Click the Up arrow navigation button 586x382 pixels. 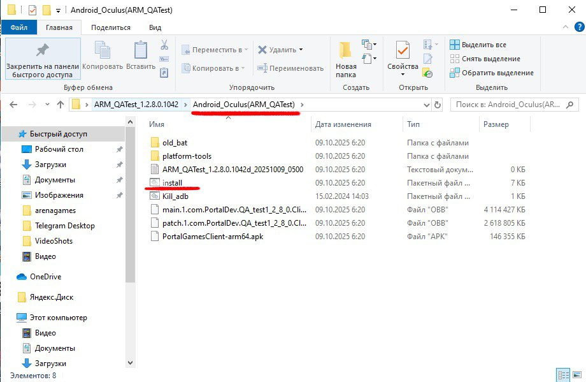pos(61,105)
